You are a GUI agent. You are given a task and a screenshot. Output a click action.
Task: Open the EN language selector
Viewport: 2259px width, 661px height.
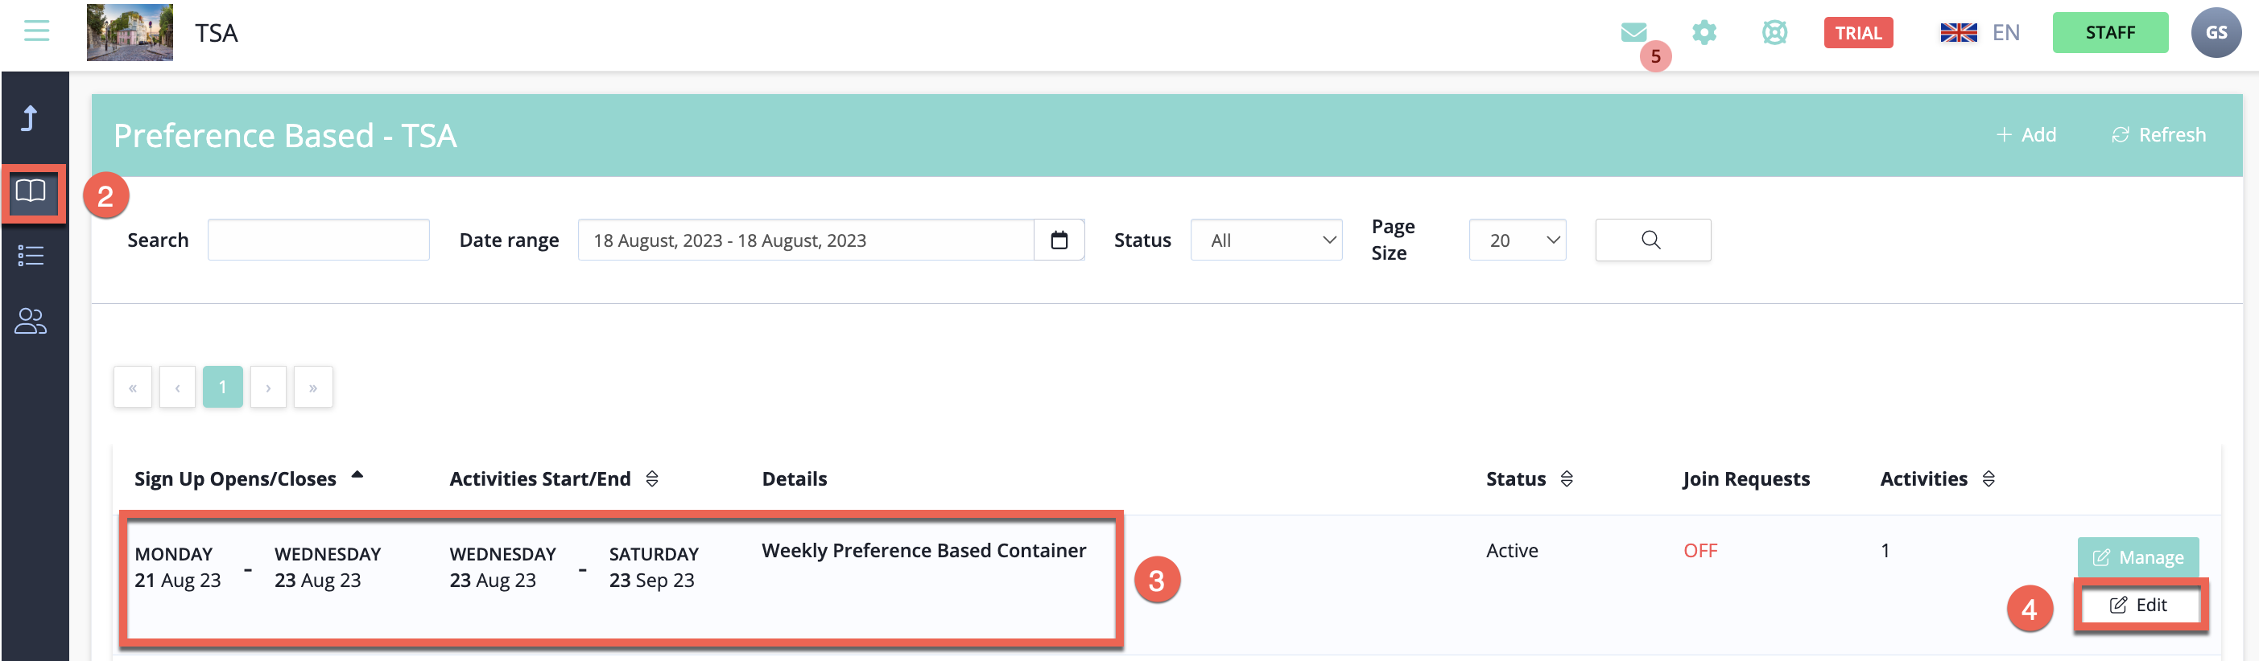click(x=1980, y=33)
